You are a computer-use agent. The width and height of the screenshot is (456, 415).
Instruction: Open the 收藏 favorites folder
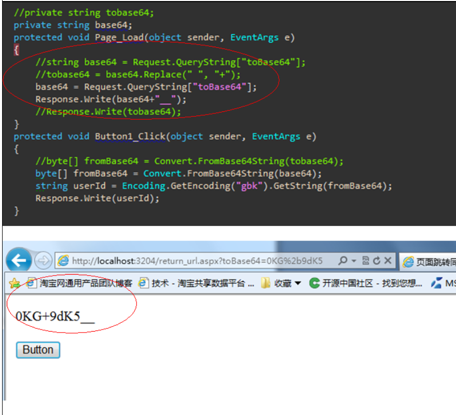point(281,283)
